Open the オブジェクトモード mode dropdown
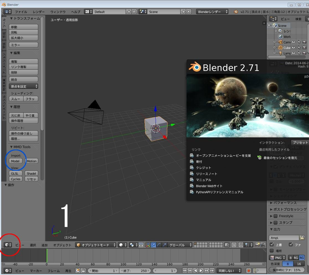Image resolution: width=309 pixels, height=275 pixels. (x=96, y=245)
